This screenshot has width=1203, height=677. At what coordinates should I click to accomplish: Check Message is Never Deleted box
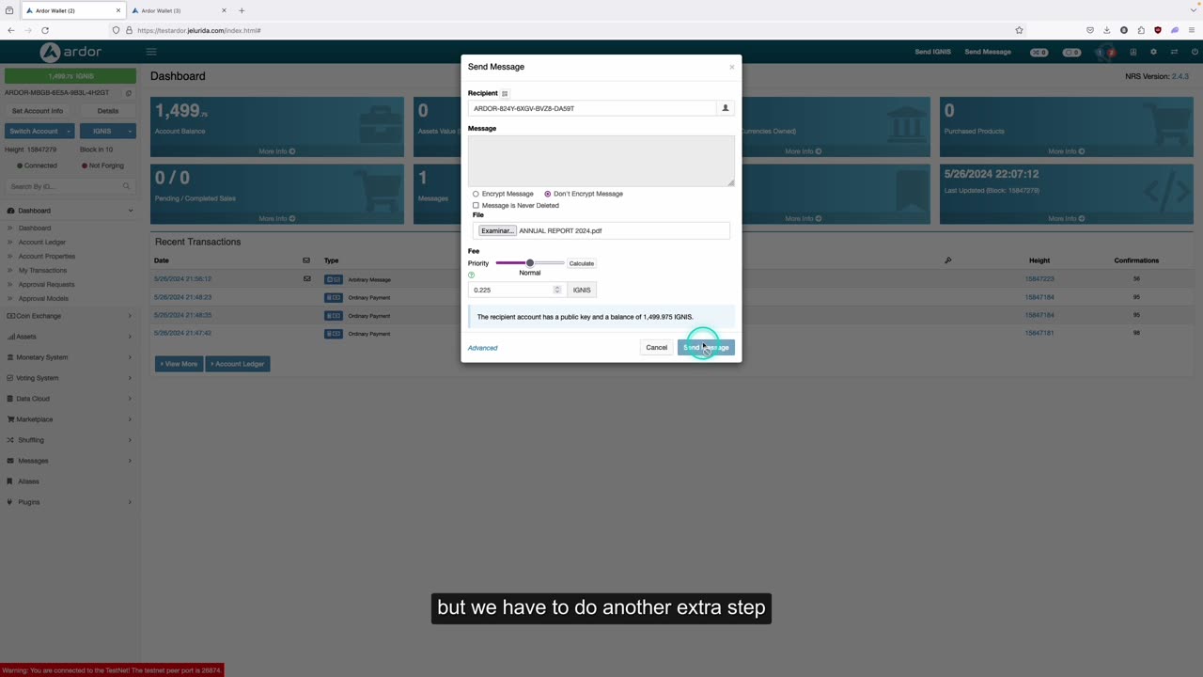click(476, 205)
